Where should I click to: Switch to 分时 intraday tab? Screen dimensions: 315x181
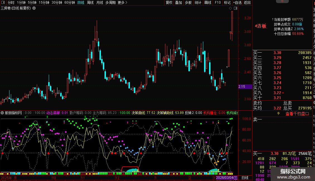(11, 3)
